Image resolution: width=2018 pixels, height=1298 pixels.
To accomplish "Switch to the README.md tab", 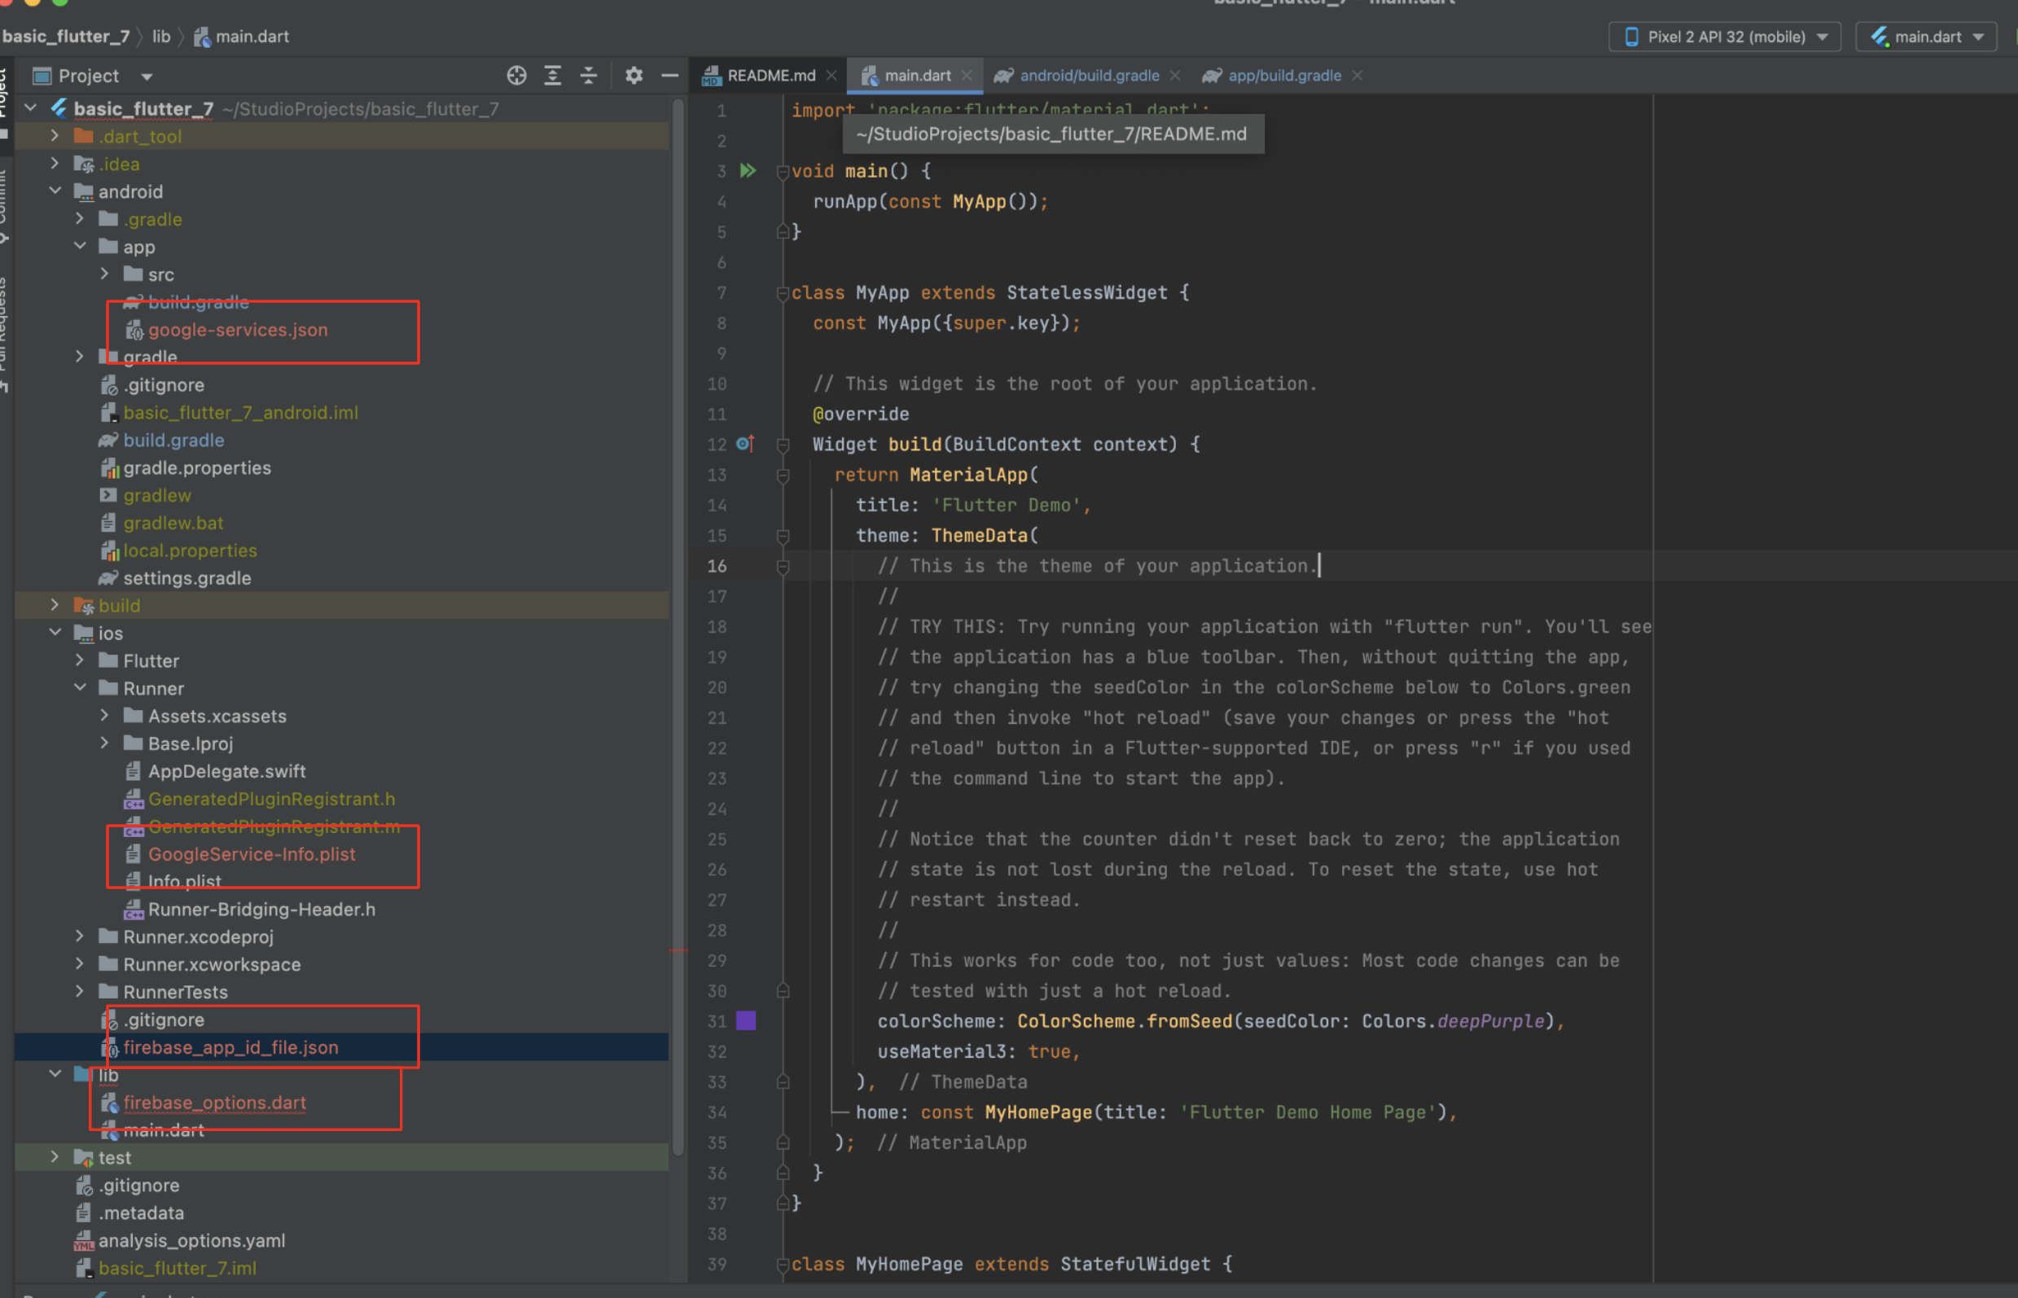I will tap(770, 76).
